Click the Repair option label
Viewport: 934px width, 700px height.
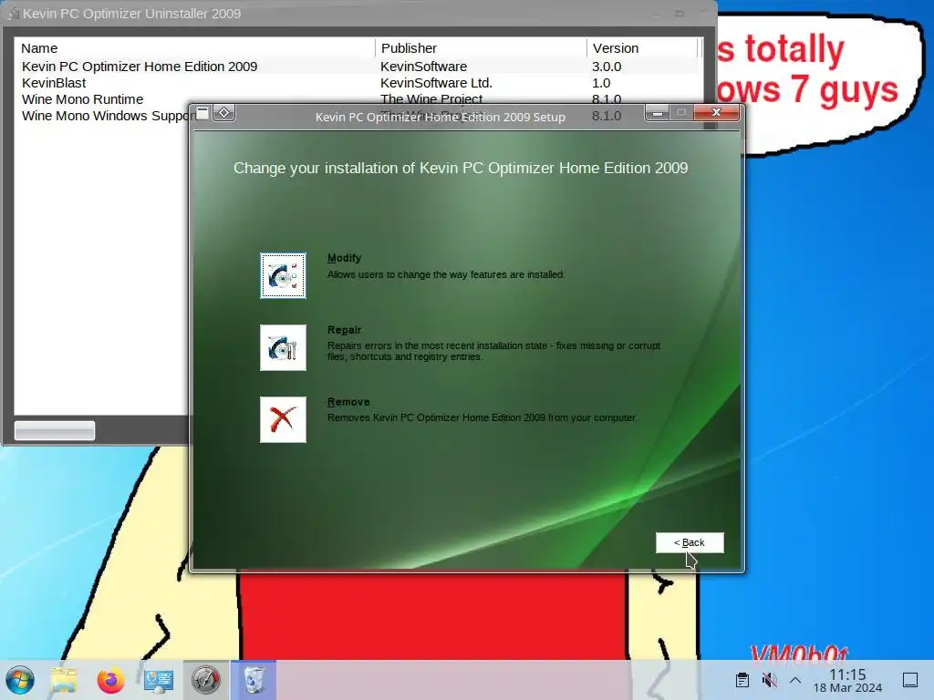344,330
